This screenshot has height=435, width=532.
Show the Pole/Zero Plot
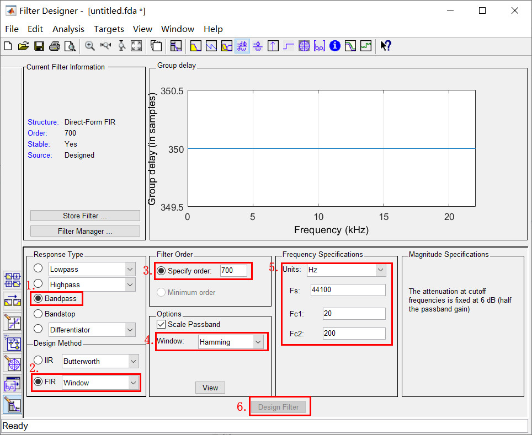tap(304, 46)
